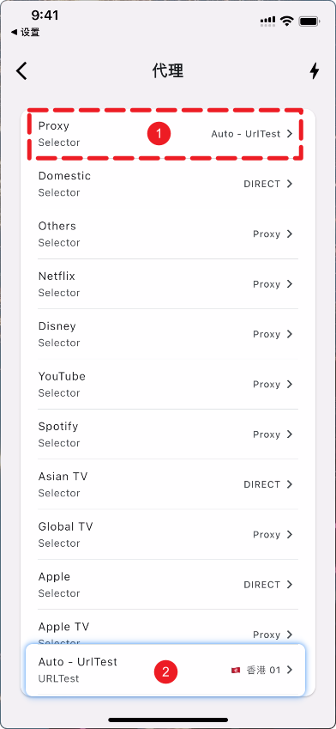
Task: Click the Wi-Fi status icon
Action: tap(287, 21)
